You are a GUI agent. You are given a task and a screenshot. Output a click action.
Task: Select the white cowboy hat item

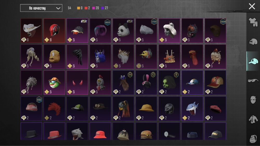[31, 31]
